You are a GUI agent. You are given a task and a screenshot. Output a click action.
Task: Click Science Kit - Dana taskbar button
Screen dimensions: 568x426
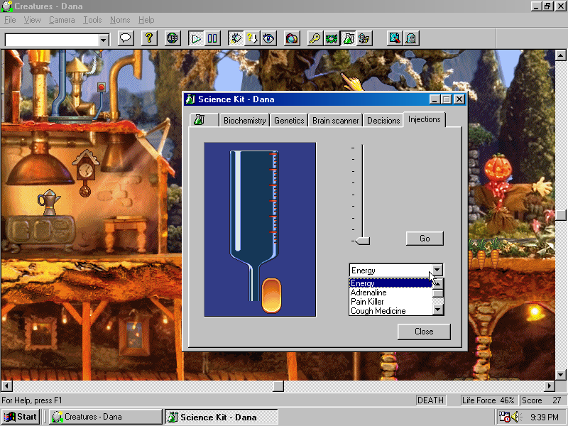pos(222,417)
